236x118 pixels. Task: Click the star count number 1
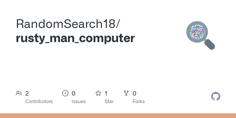point(106,93)
